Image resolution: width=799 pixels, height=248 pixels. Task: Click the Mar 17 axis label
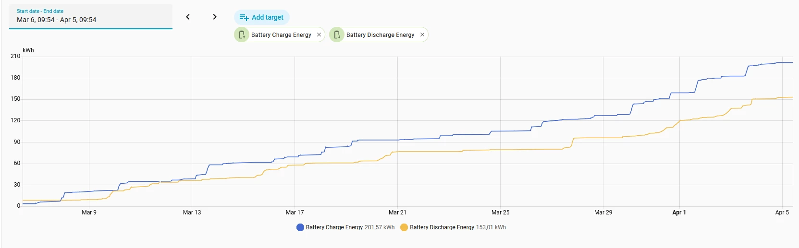295,213
